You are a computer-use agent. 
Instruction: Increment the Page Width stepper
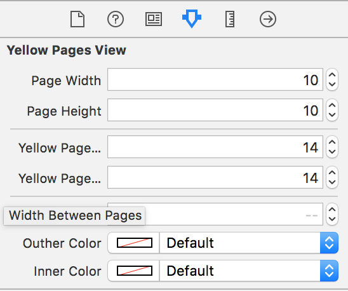pos(332,76)
